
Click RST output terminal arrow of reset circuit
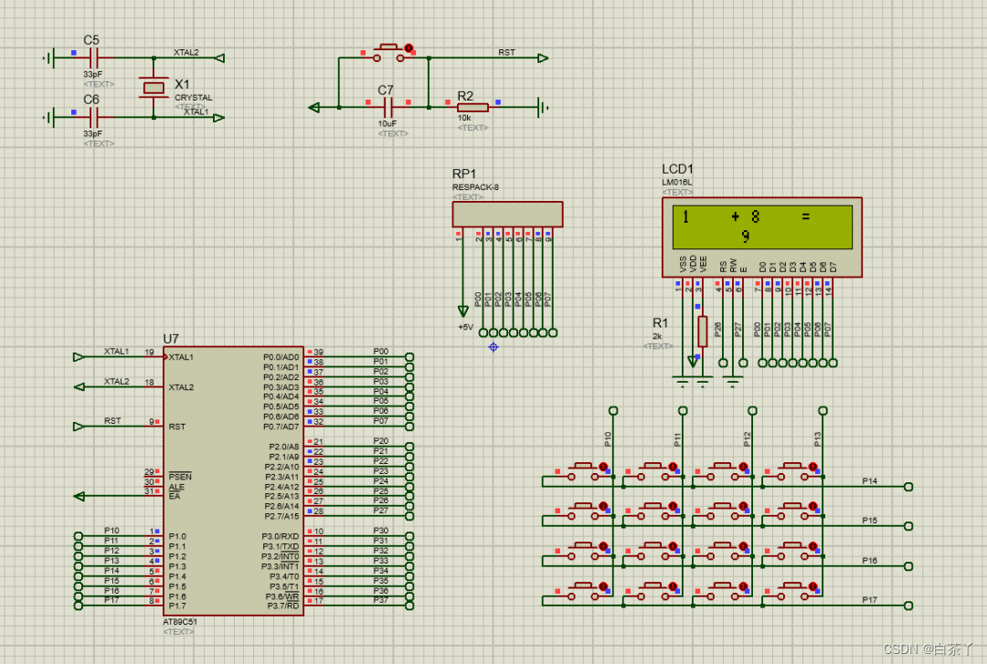543,58
